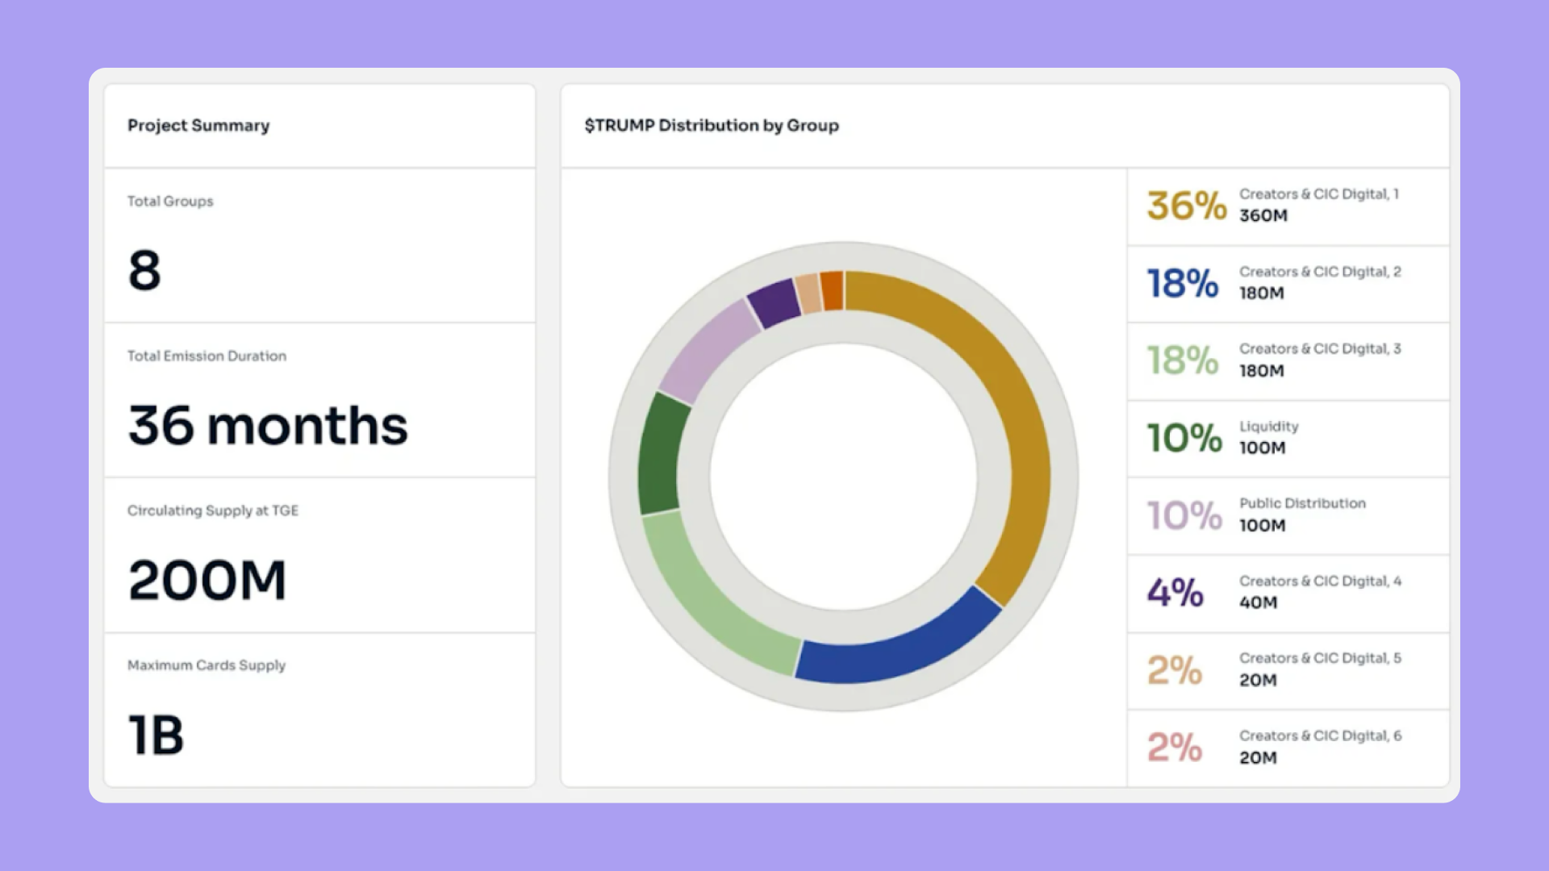
Task: Click the 1B Maximum Cards Supply value
Action: point(156,735)
